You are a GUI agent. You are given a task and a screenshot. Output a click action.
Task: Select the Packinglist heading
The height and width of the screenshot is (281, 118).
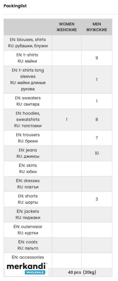pyautogui.click(x=15, y=6)
